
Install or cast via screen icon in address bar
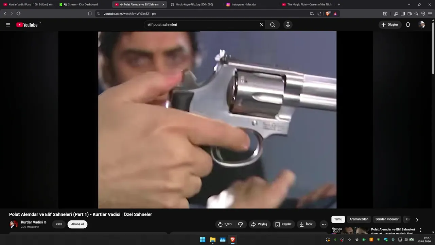point(312,14)
